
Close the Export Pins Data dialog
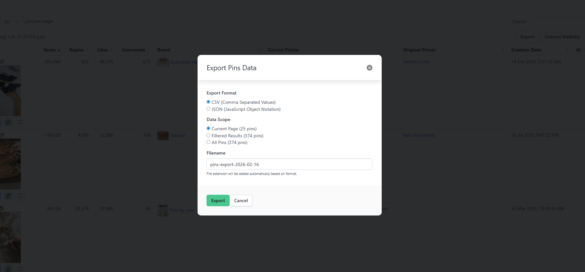(x=369, y=68)
